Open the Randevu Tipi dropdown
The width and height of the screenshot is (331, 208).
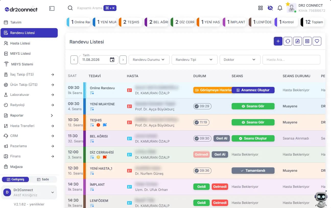coord(195,60)
